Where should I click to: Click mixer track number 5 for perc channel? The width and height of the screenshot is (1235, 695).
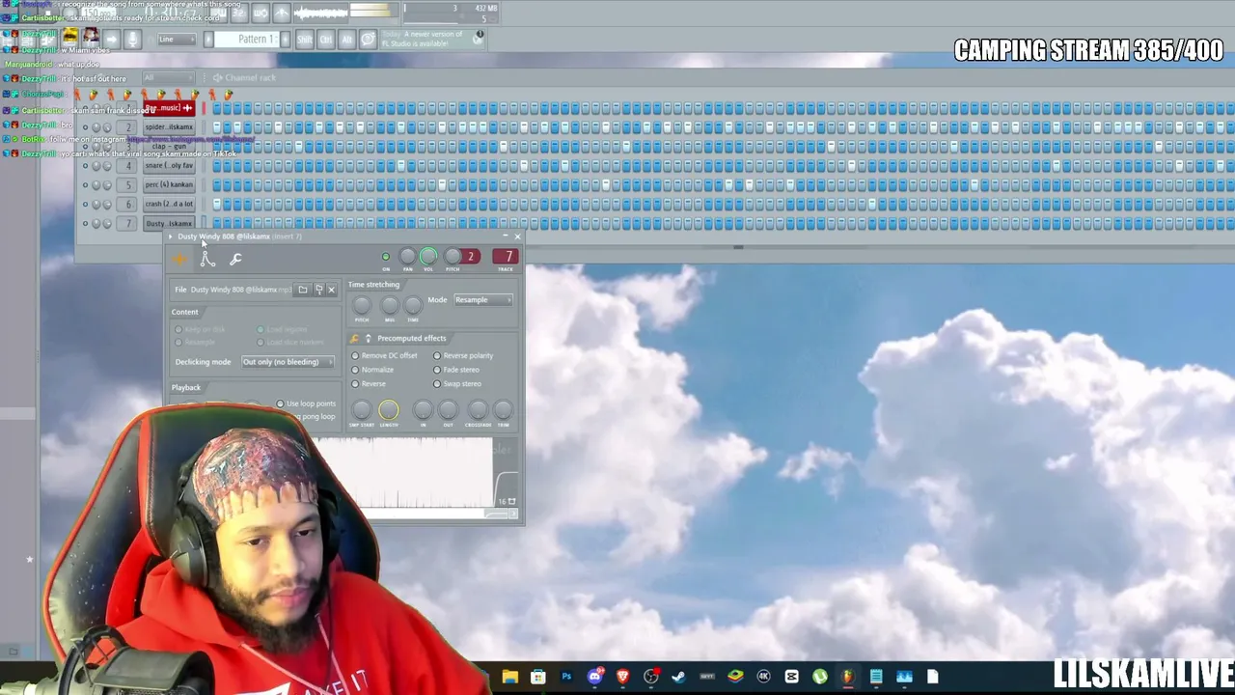128,185
